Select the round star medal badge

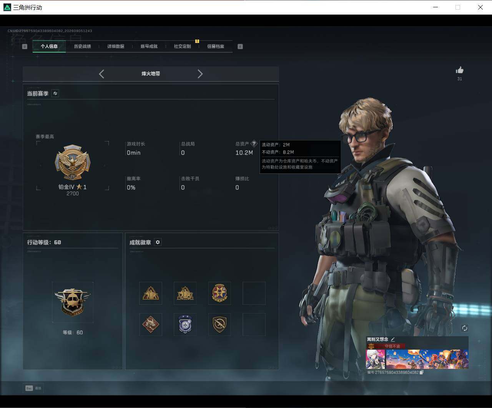(x=219, y=293)
